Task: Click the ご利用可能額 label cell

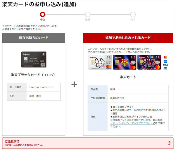Action: [x=98, y=98]
